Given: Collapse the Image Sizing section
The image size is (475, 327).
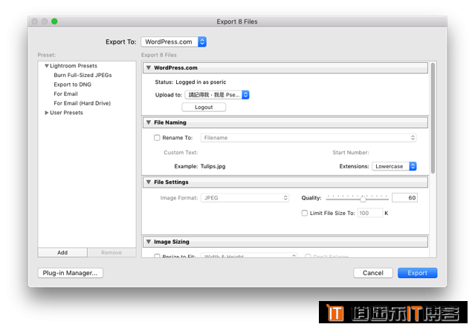Looking at the screenshot, I should 149,242.
